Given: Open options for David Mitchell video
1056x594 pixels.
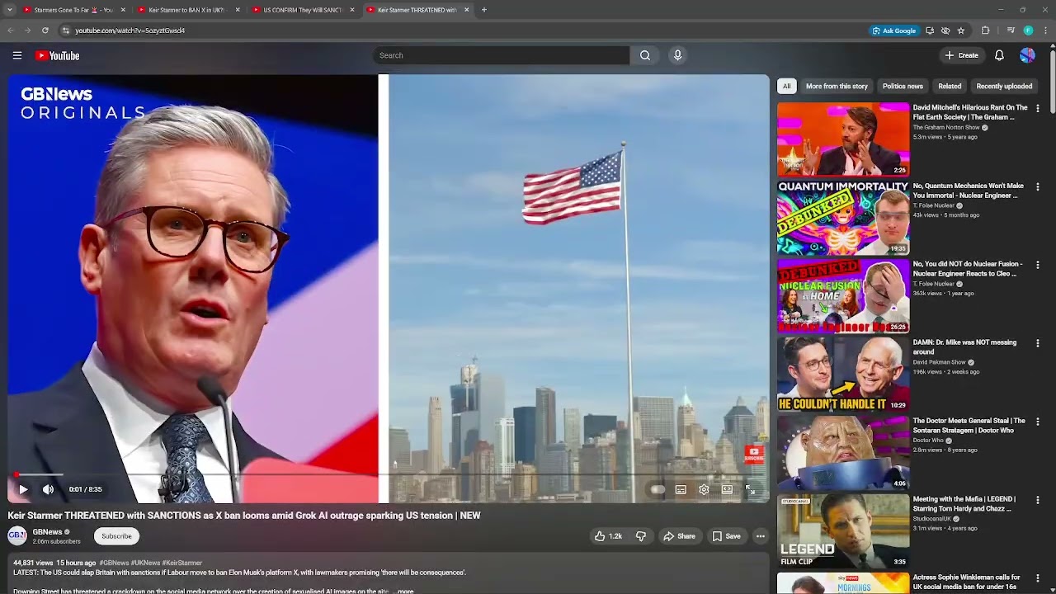Looking at the screenshot, I should [1038, 108].
